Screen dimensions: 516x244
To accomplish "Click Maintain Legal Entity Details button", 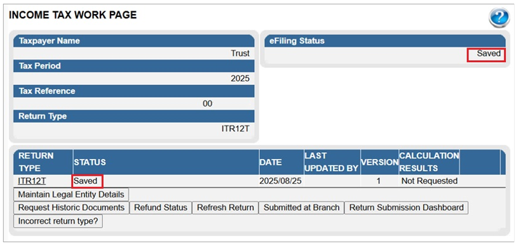I will 71,195.
